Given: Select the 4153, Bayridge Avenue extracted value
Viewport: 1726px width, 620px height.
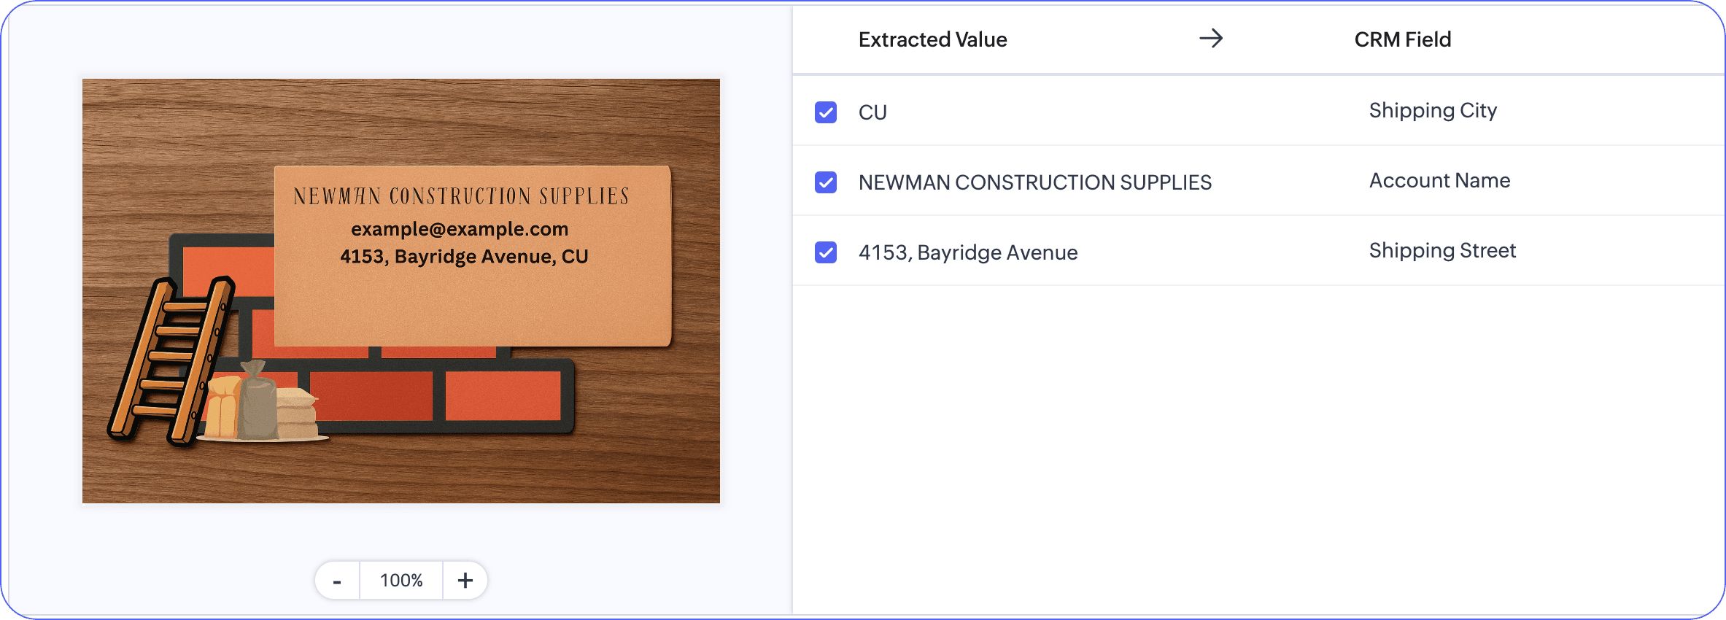Looking at the screenshot, I should 967,252.
